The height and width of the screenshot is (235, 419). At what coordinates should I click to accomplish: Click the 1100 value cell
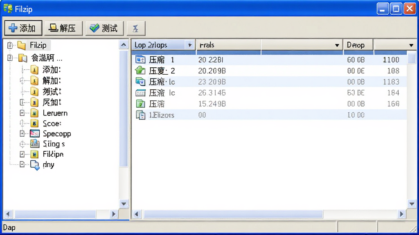[x=391, y=60]
